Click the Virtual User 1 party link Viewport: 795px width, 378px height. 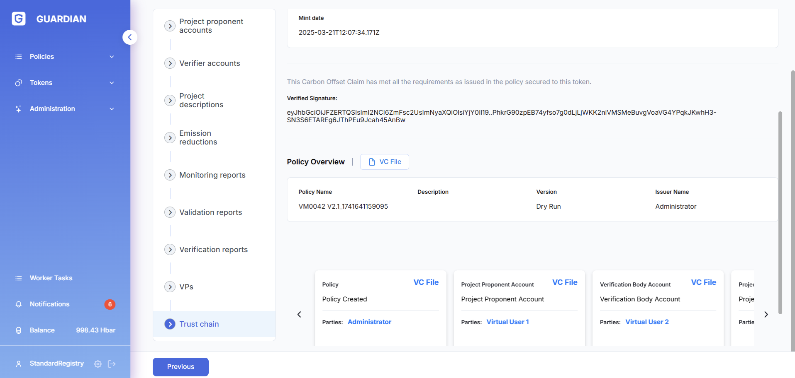507,322
